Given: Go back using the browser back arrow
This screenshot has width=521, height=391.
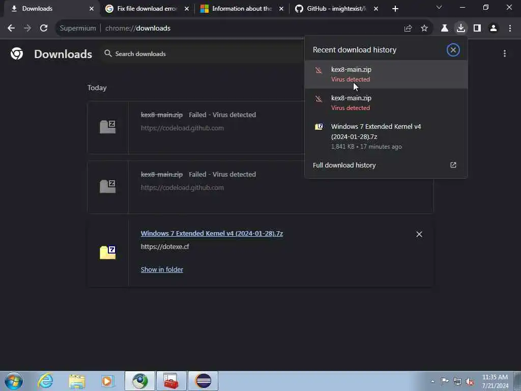Looking at the screenshot, I should click(11, 29).
